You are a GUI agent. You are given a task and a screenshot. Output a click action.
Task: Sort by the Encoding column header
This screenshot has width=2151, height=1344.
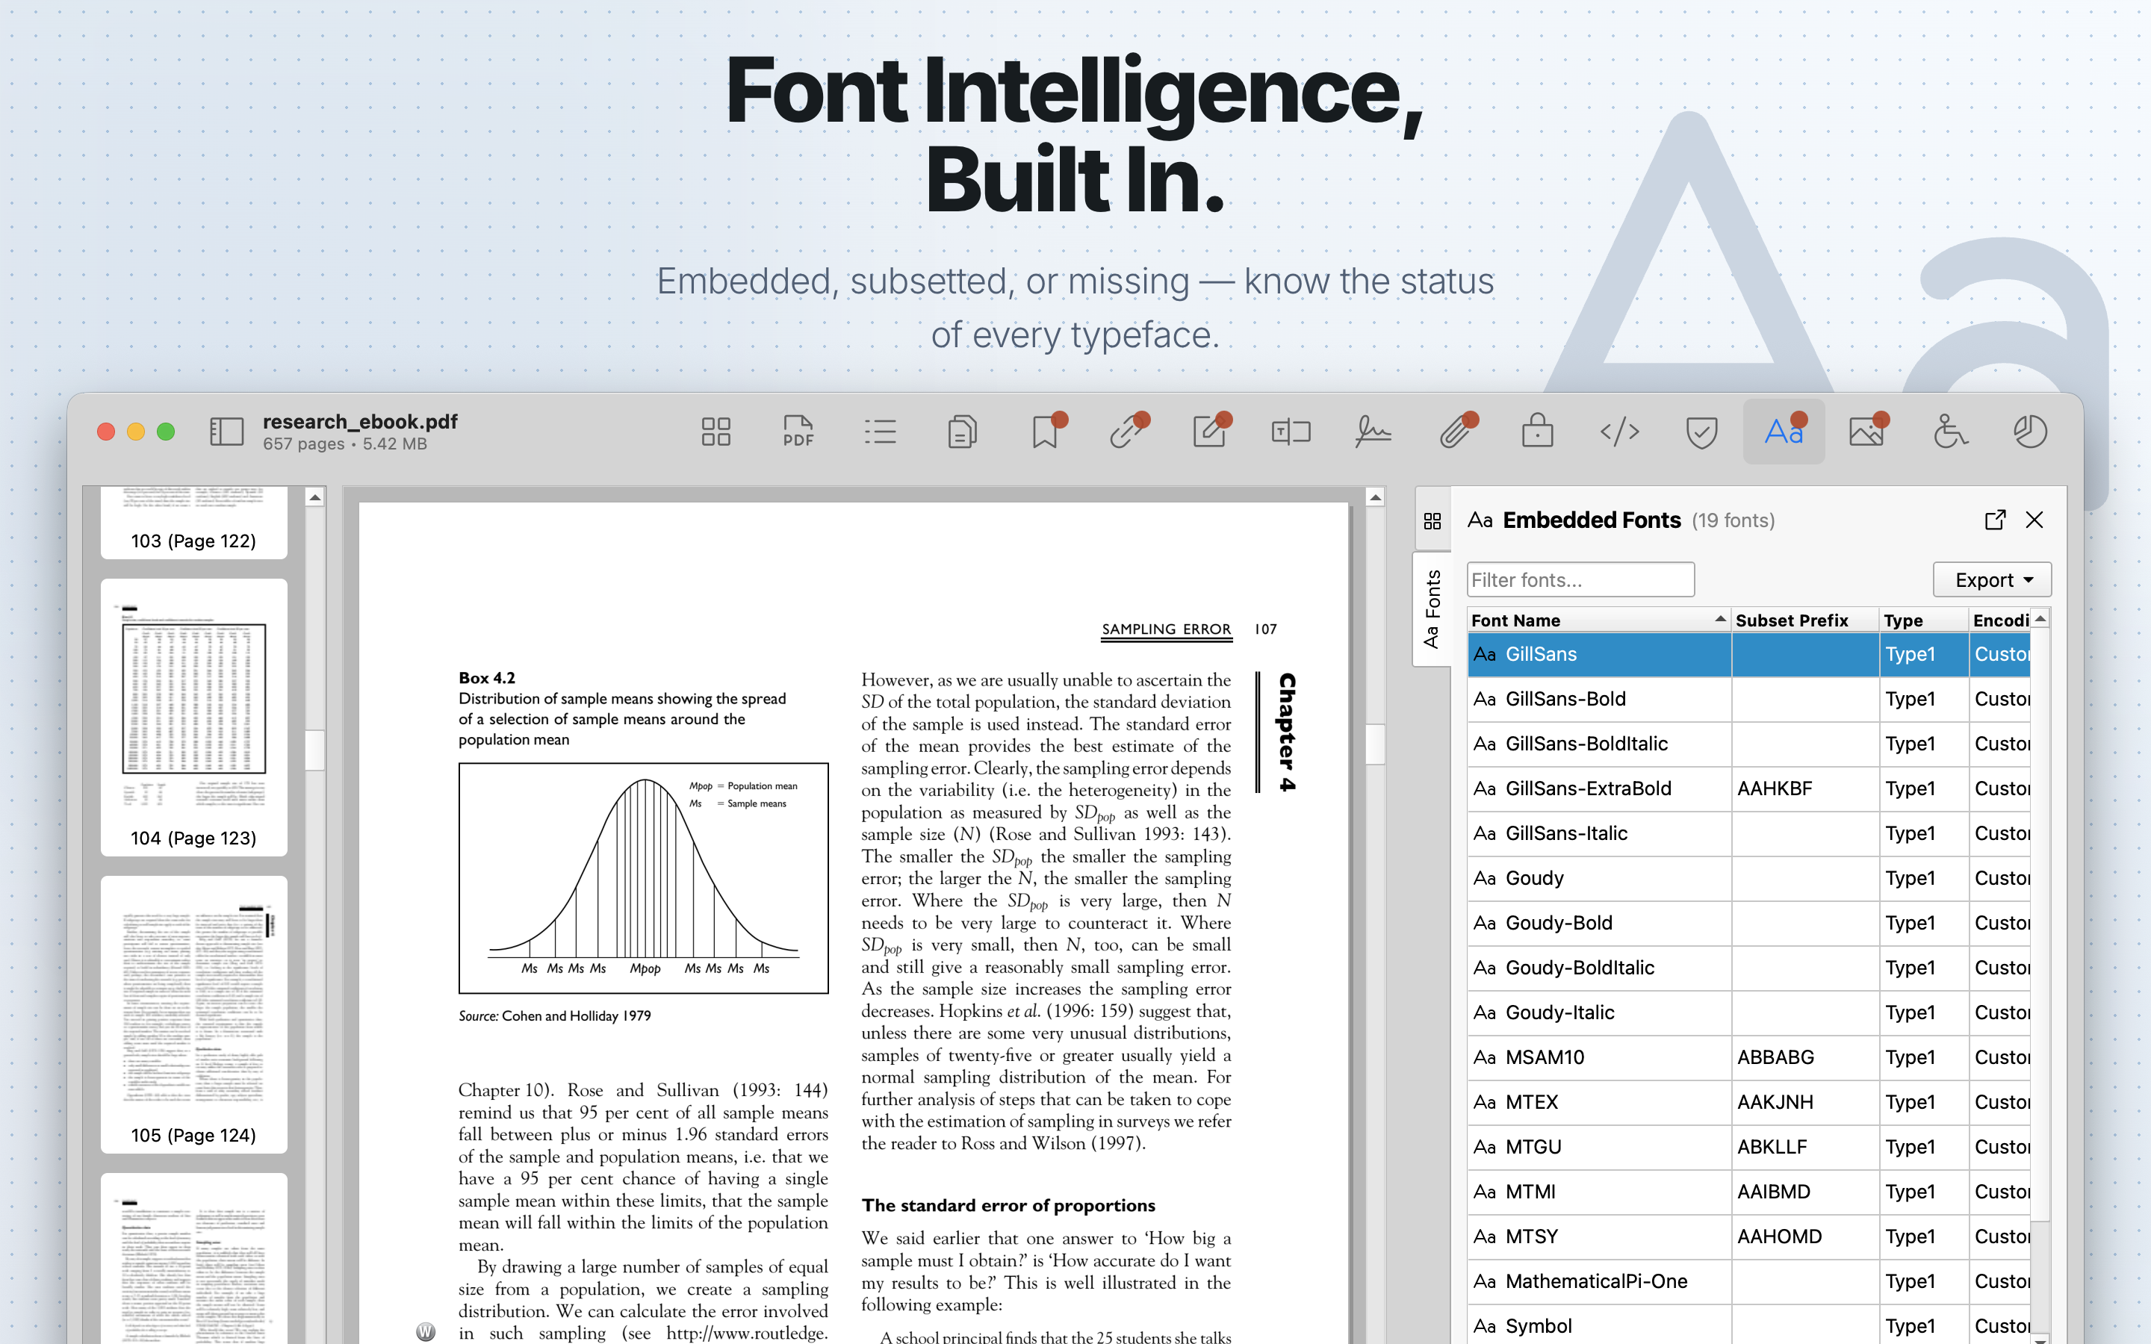tap(2000, 620)
